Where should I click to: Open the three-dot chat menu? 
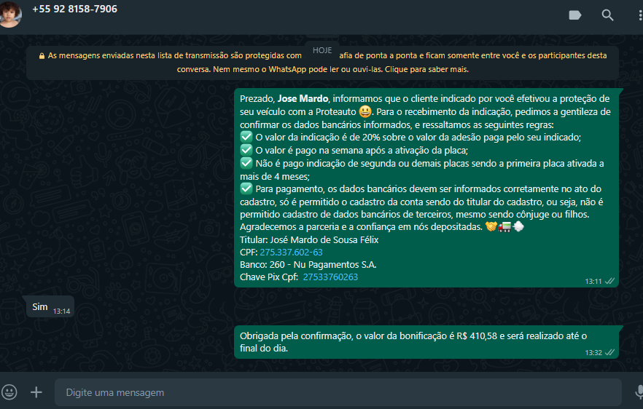tap(639, 15)
